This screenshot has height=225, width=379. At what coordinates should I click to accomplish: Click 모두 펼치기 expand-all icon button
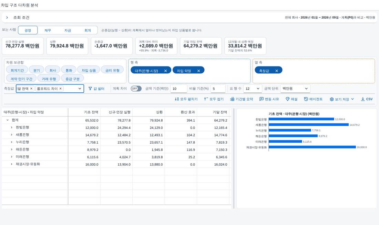pyautogui.click(x=186, y=99)
